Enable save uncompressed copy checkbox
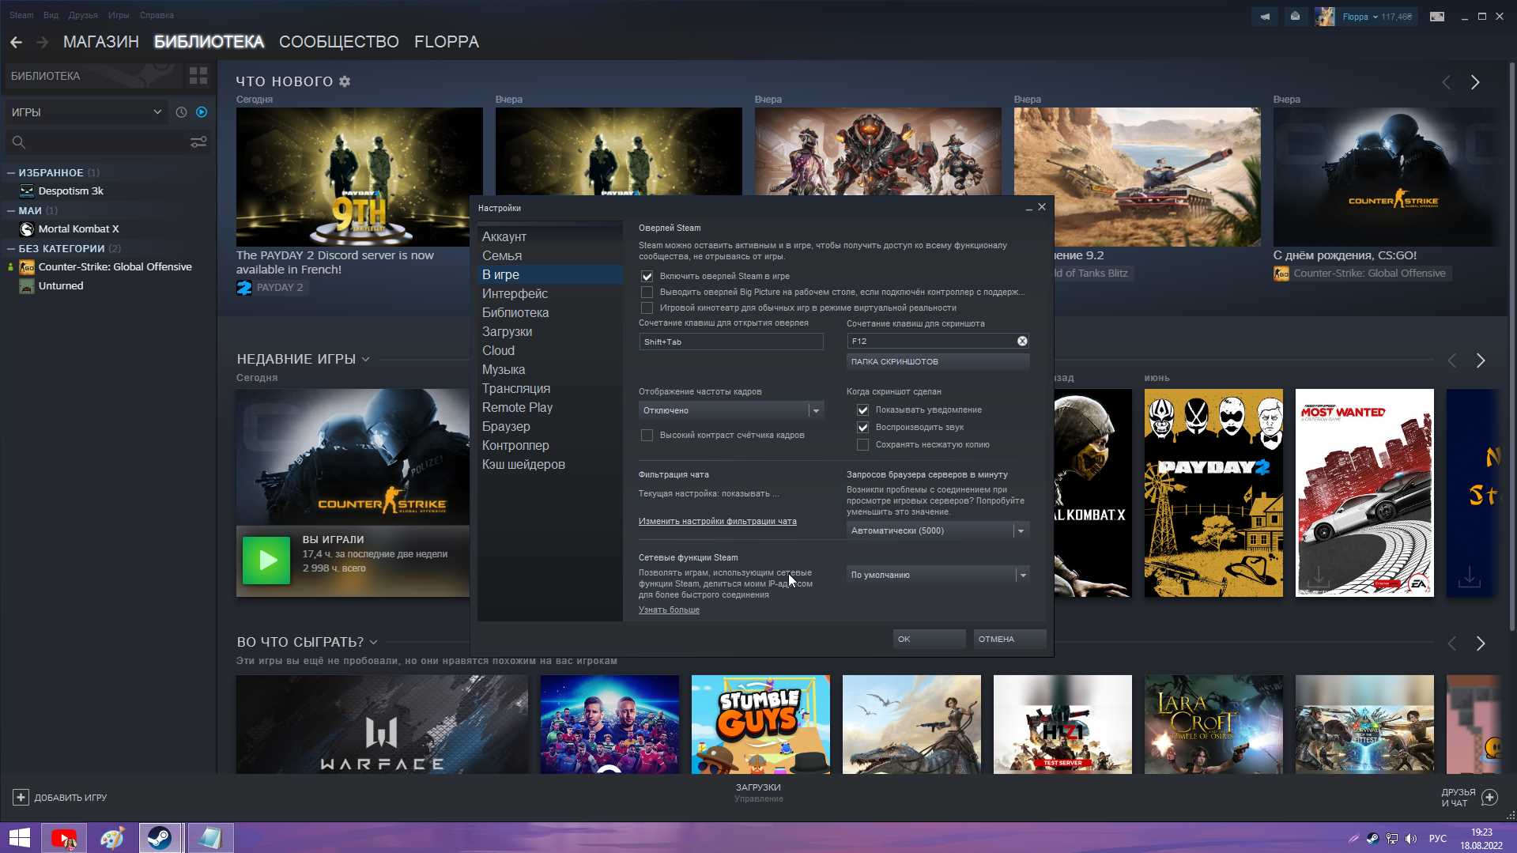The height and width of the screenshot is (853, 1517). (862, 445)
